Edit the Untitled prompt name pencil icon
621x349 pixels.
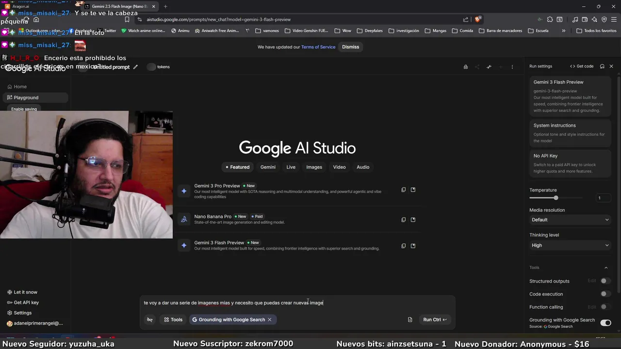[x=135, y=67]
